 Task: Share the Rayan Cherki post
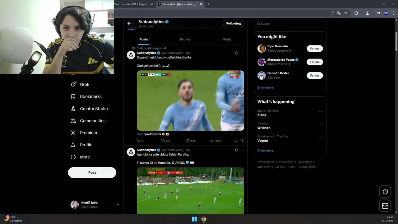point(242,141)
